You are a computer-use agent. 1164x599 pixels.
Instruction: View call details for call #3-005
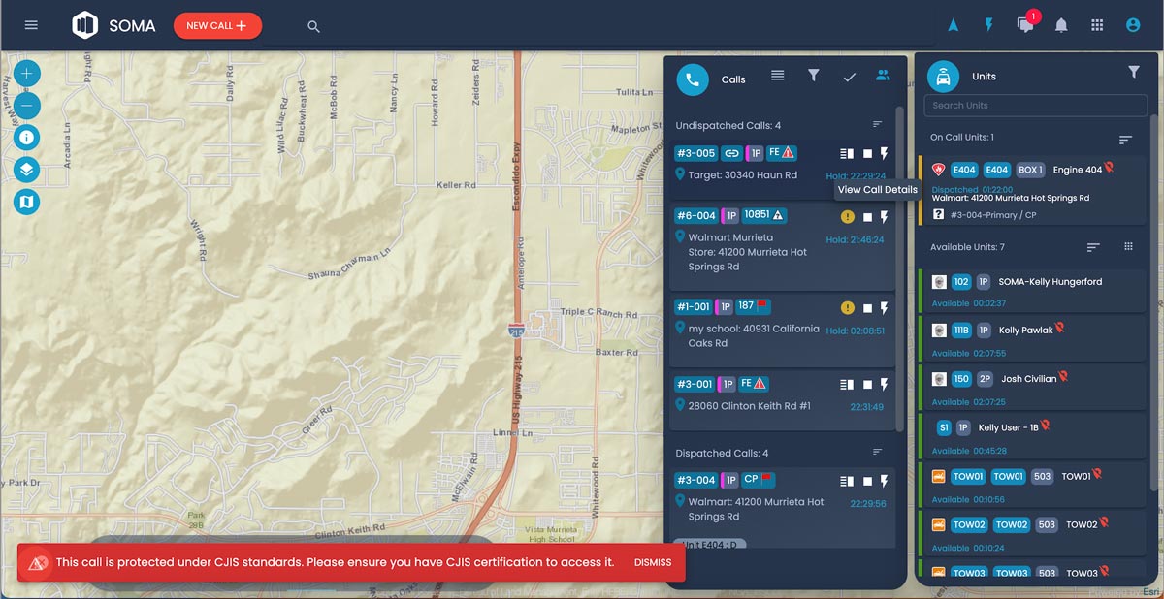click(x=847, y=153)
